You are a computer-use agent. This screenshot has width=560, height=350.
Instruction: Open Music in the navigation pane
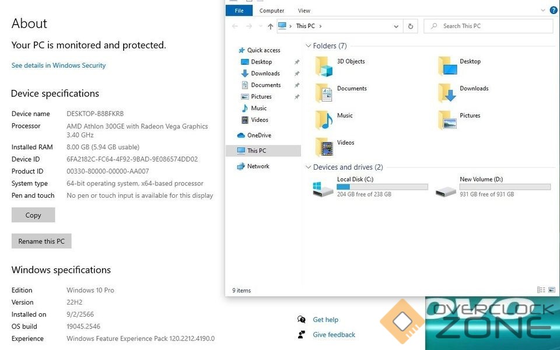258,108
